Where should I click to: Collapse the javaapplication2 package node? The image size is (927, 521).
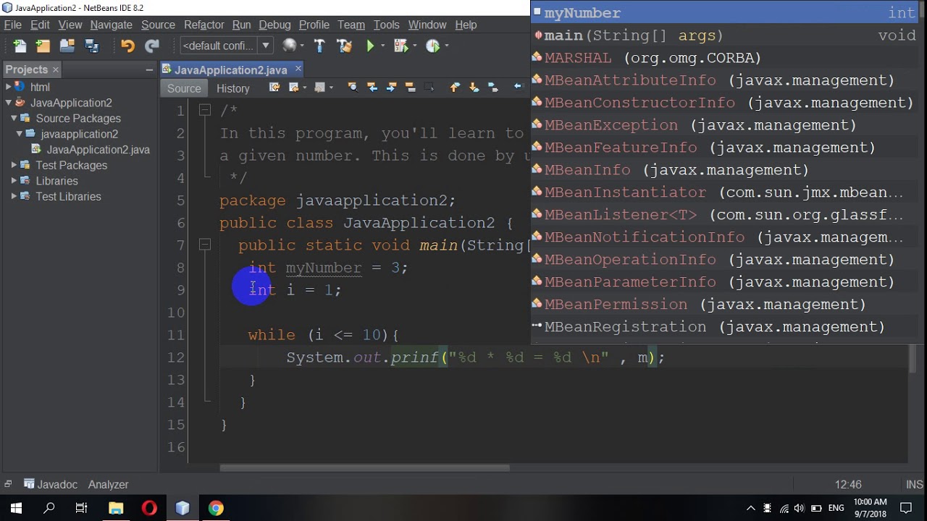pyautogui.click(x=20, y=134)
